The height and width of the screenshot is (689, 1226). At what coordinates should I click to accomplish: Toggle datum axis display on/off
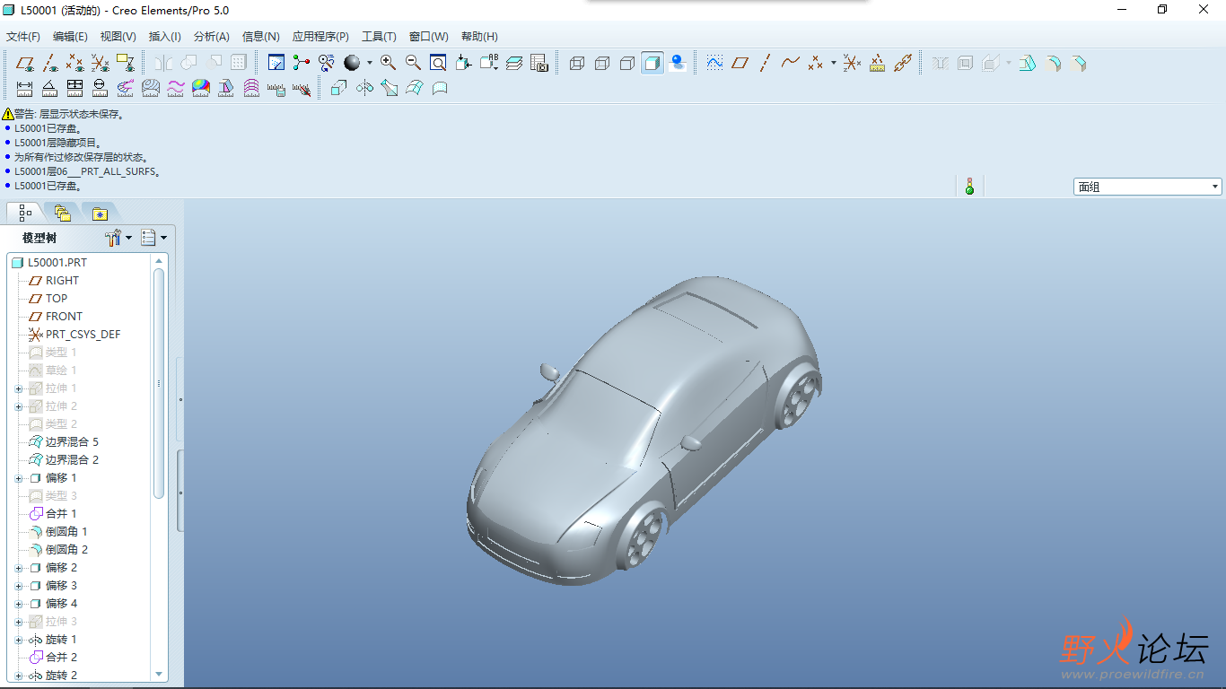50,63
